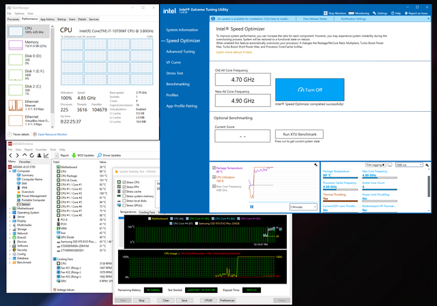Click Stop Monitors in Intel XTU
This screenshot has height=306, width=437.
pyautogui.click(x=335, y=13)
